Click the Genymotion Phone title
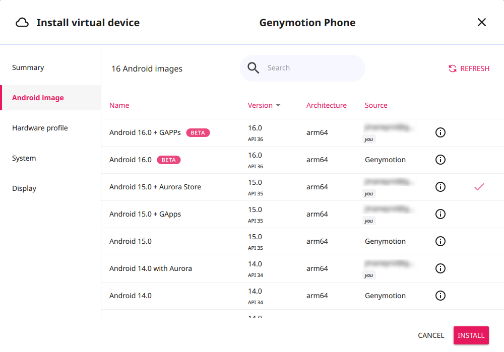This screenshot has width=504, height=352. [307, 23]
